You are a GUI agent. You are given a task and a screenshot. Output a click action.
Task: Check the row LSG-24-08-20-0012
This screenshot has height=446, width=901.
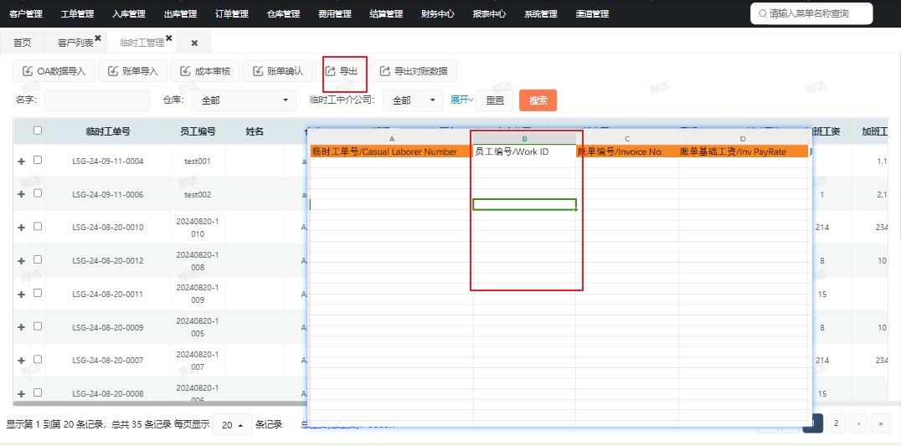(x=38, y=259)
